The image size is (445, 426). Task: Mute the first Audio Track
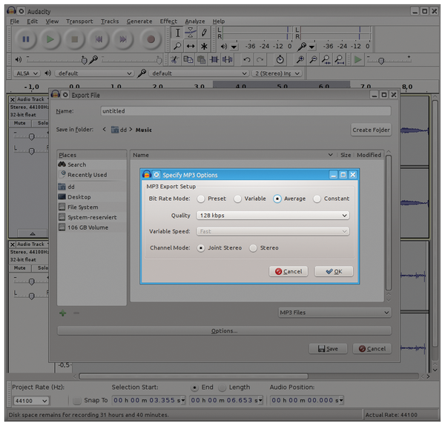[19, 123]
